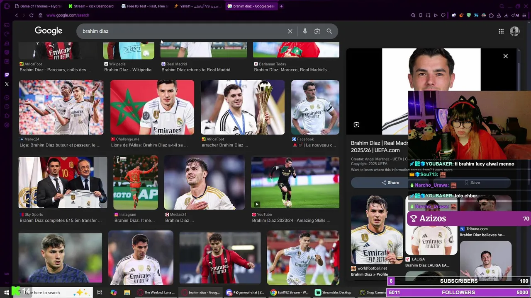Open the Google account avatar
Screen dimensions: 531x298
(514, 31)
